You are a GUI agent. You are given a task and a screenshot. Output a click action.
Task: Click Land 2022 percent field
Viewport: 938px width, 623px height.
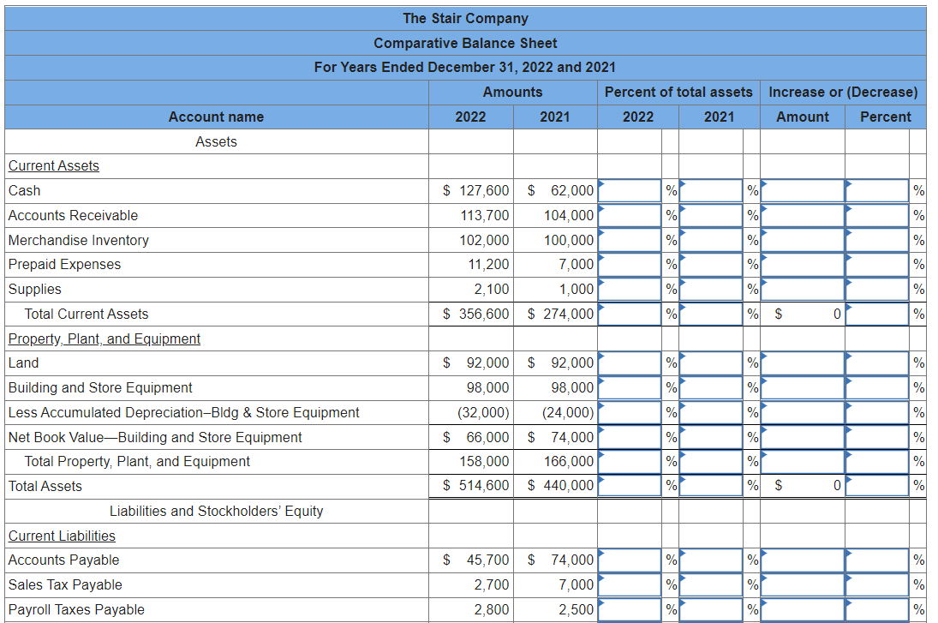[630, 363]
